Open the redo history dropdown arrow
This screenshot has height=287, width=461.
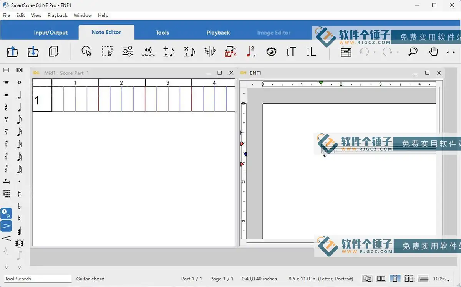pyautogui.click(x=398, y=52)
